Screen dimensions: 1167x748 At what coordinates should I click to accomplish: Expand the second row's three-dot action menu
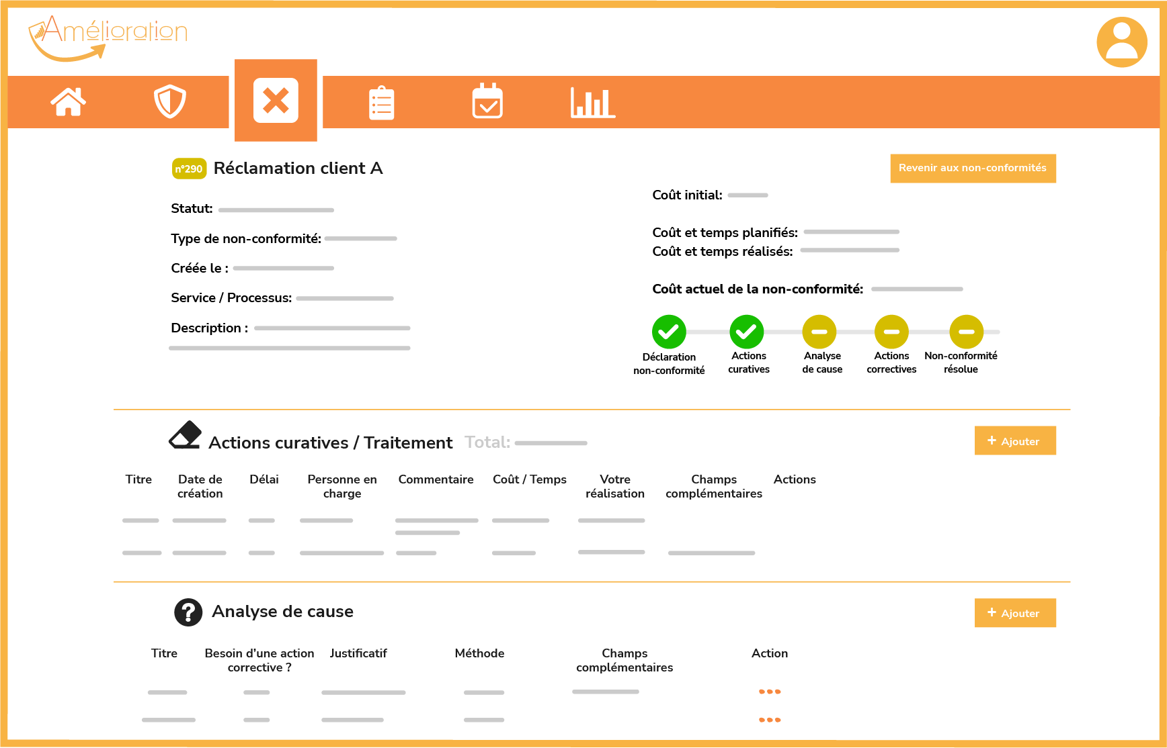pos(770,720)
